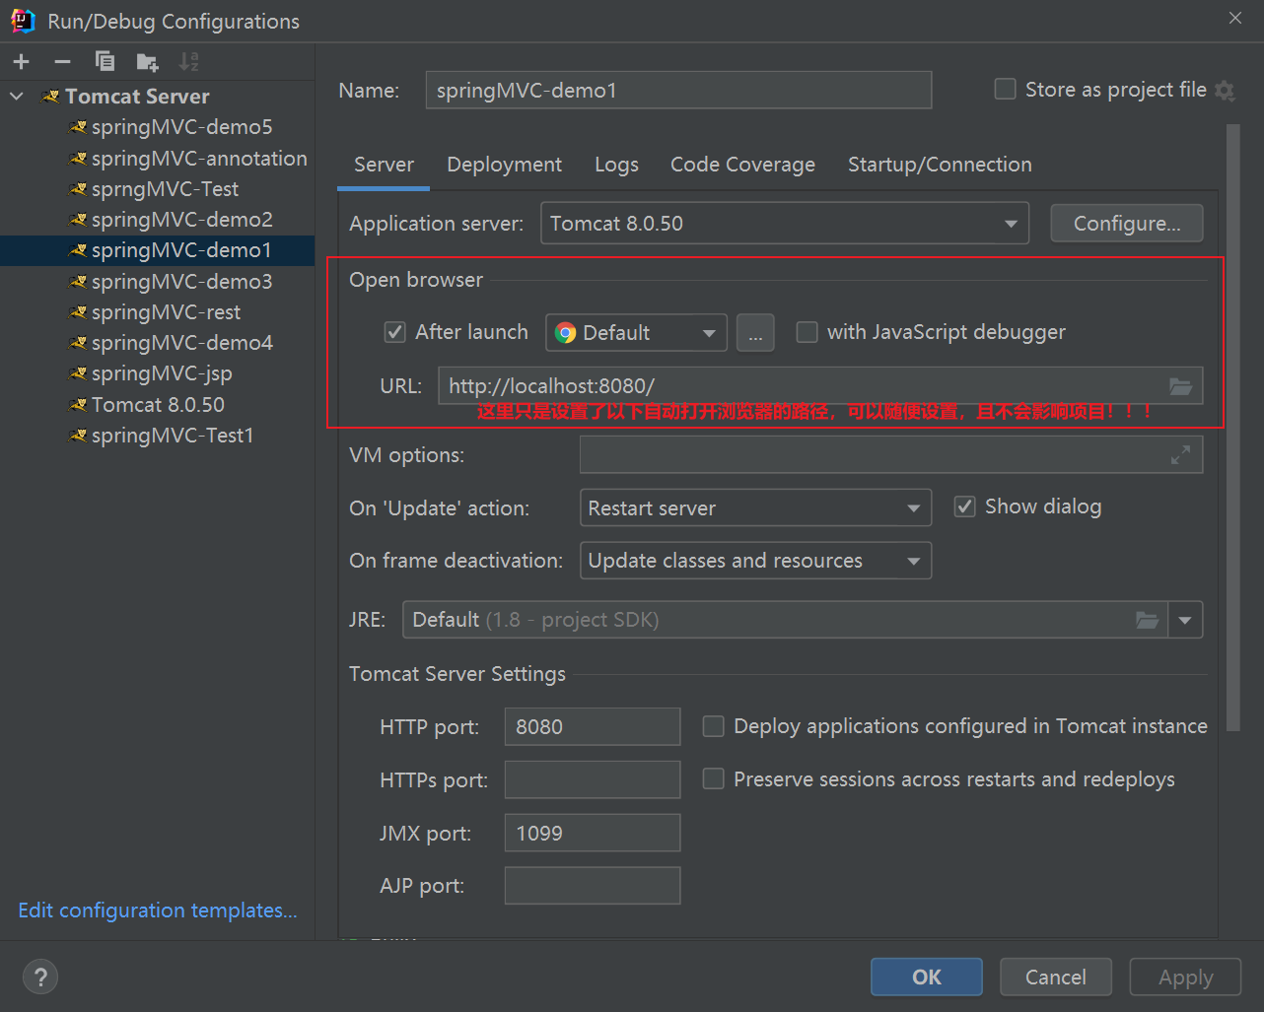
Task: Click the Move into new folder icon
Action: coord(147,63)
